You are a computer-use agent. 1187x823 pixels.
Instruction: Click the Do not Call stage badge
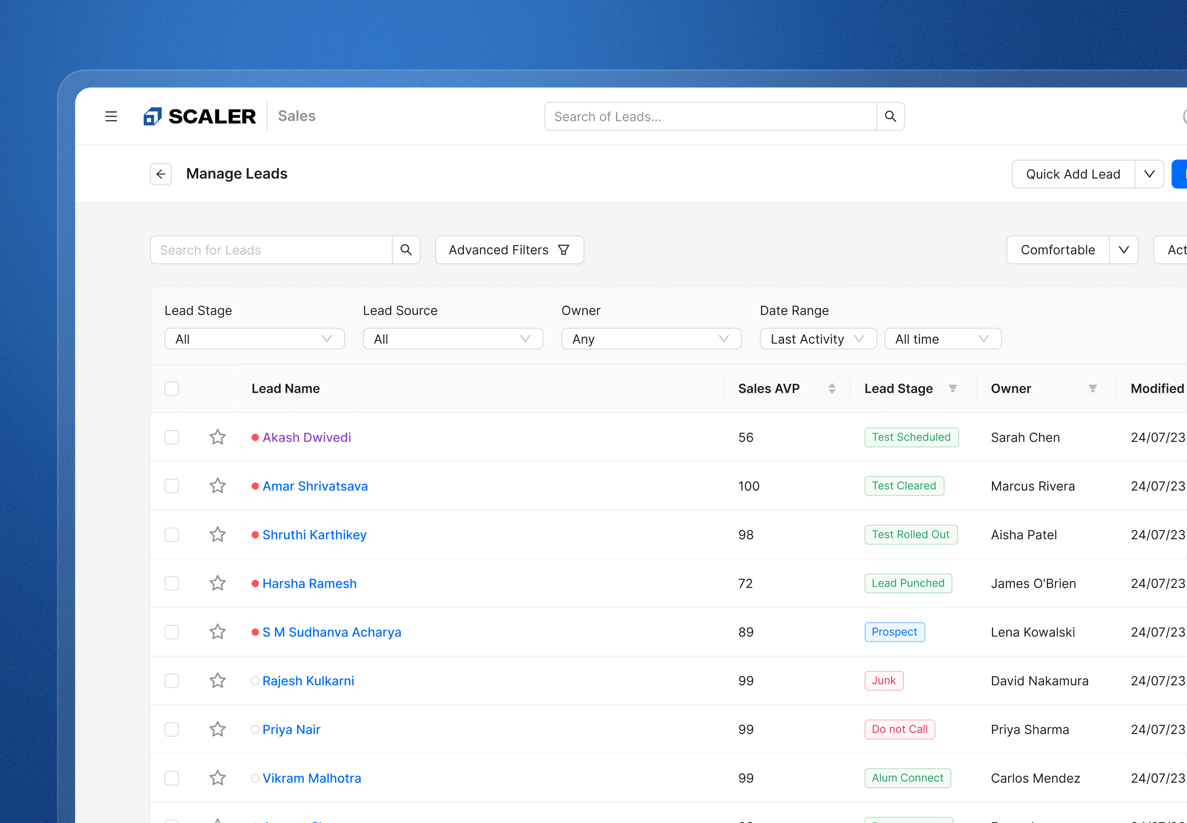click(900, 730)
